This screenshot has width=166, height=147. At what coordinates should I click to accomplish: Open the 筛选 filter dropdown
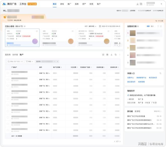(x=29, y=61)
